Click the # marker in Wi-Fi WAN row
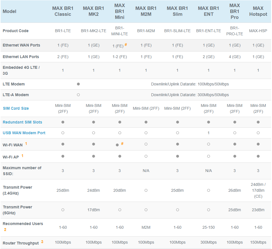 point(122,144)
